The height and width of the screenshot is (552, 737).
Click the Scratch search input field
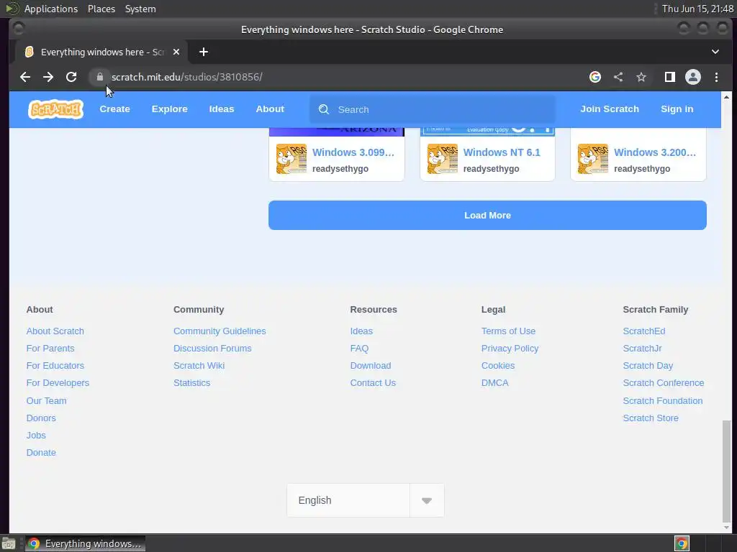pyautogui.click(x=433, y=109)
